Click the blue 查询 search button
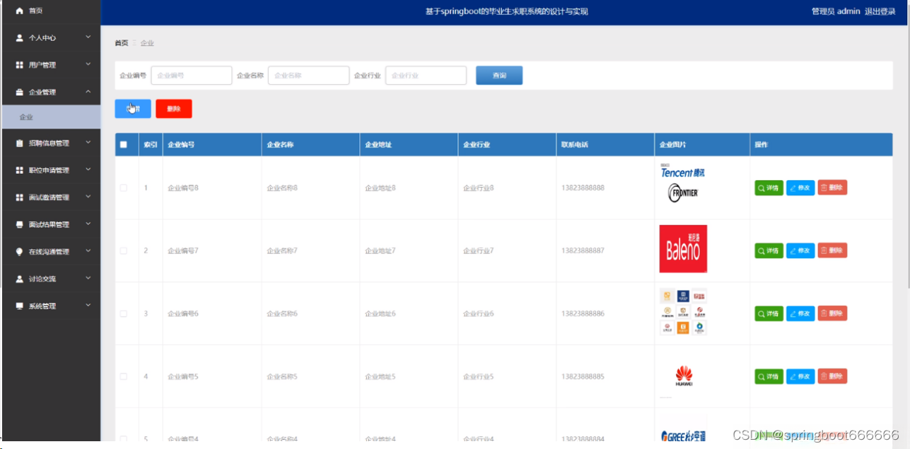 (x=499, y=76)
